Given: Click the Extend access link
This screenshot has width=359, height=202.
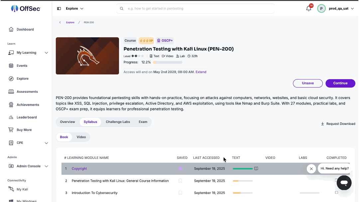Looking at the screenshot, I should pyautogui.click(x=201, y=72).
